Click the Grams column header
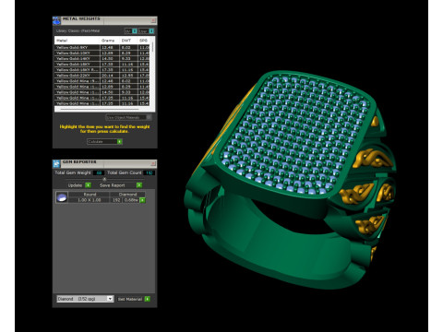Screen dimensions: 443x332 (x=109, y=41)
